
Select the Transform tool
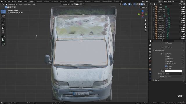3,31
